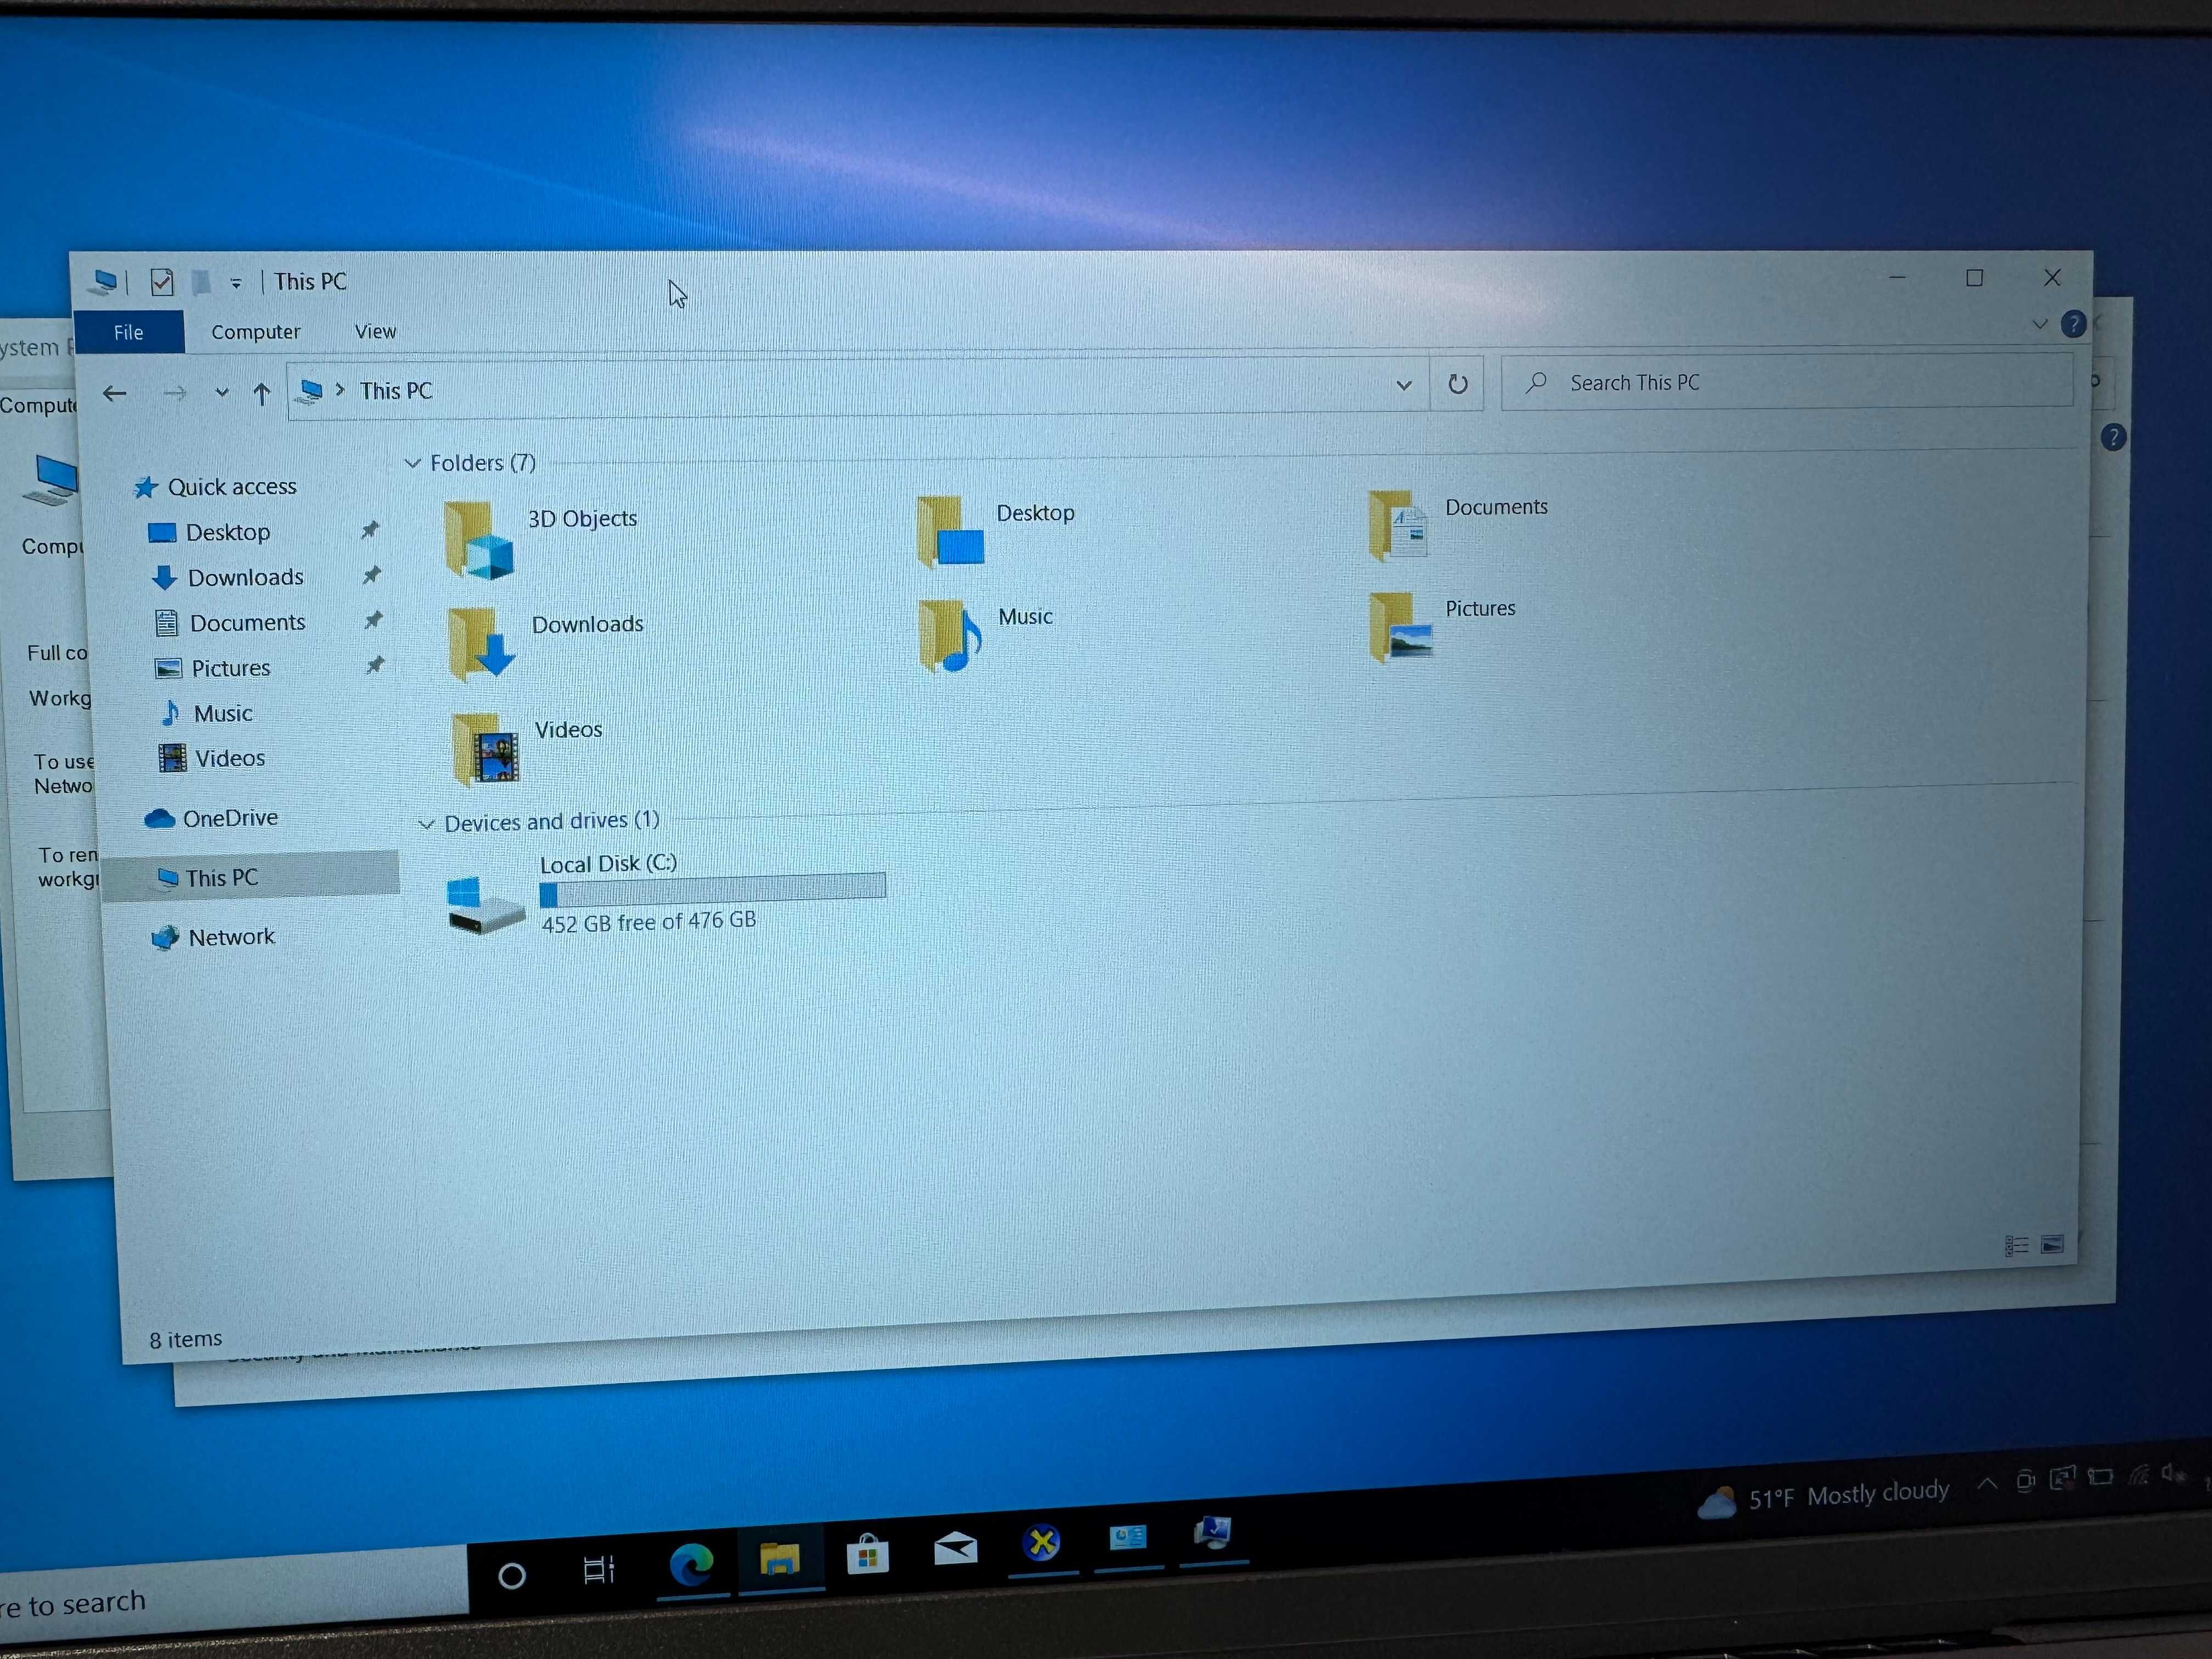Click the Local Disk (C:) usage bar
The height and width of the screenshot is (1659, 2212).
click(712, 889)
